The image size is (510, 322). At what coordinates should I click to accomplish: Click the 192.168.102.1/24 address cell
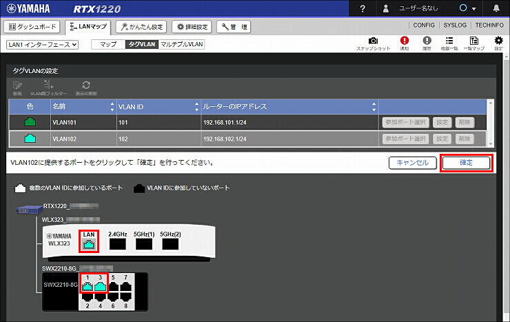coord(289,139)
